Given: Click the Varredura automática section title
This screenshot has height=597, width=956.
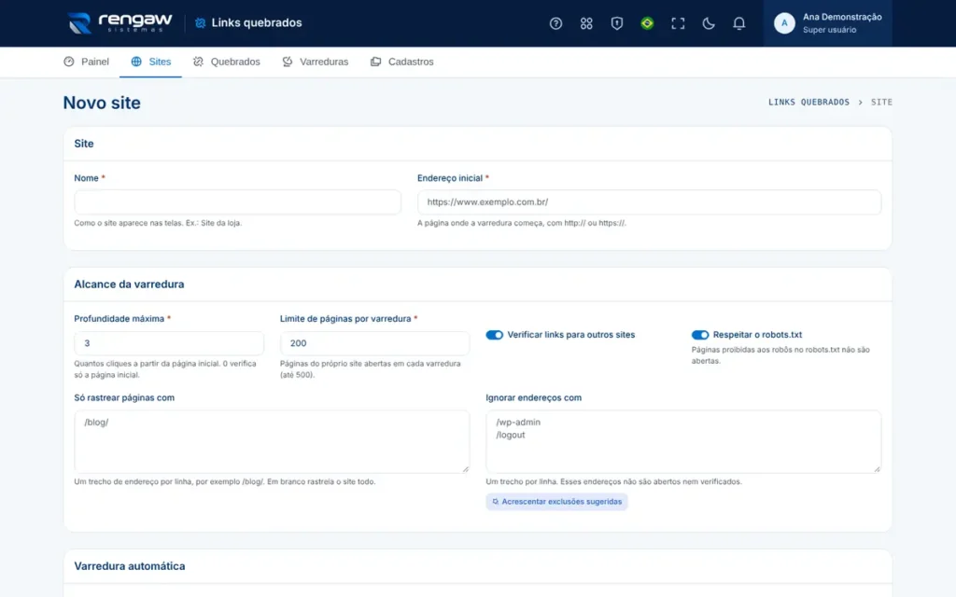Looking at the screenshot, I should (x=130, y=566).
